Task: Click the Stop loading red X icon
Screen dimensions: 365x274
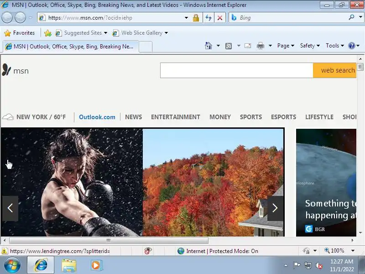Action: (220, 18)
